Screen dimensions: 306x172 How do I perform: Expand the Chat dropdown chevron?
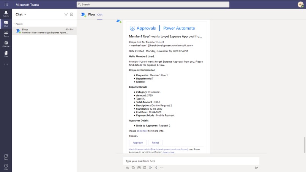[x=25, y=14]
